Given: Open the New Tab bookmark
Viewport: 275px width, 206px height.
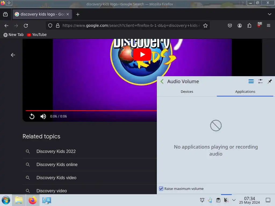Looking at the screenshot, I should tap(13, 35).
